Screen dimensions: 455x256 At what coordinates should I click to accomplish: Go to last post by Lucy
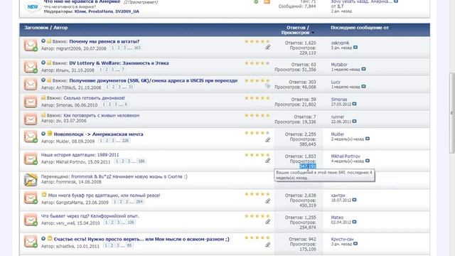363,87
